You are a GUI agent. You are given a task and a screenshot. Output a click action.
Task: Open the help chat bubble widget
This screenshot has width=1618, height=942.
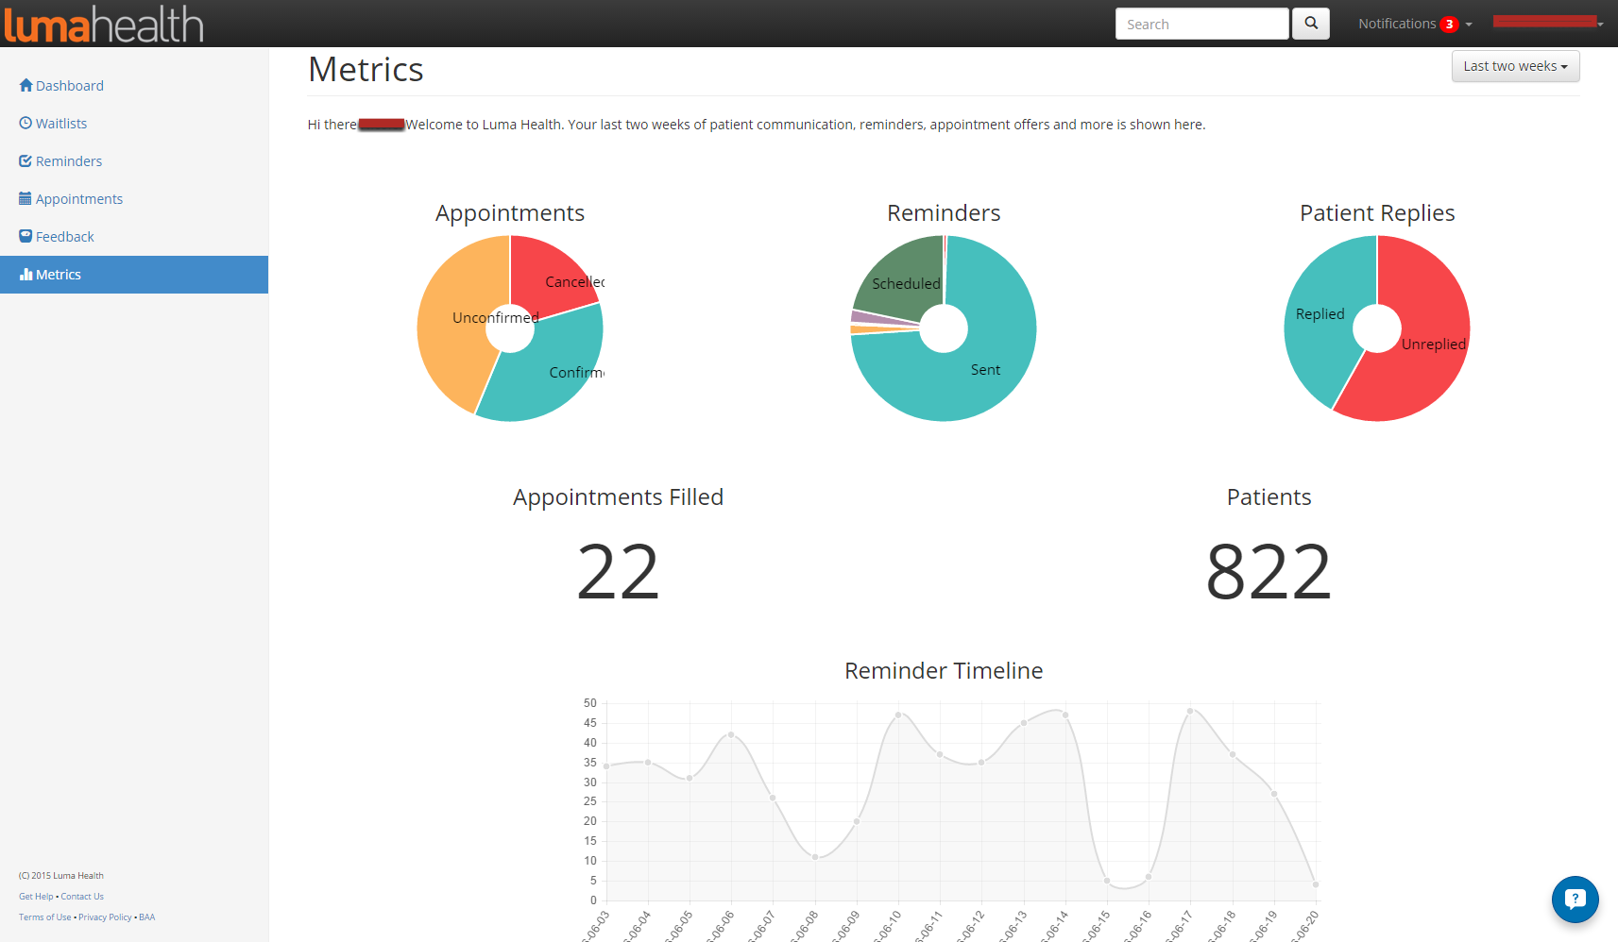coord(1575,899)
